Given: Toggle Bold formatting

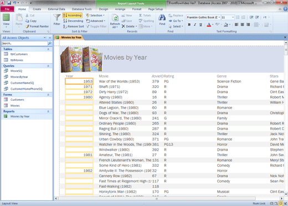Looking at the screenshot, I should pyautogui.click(x=189, y=24).
